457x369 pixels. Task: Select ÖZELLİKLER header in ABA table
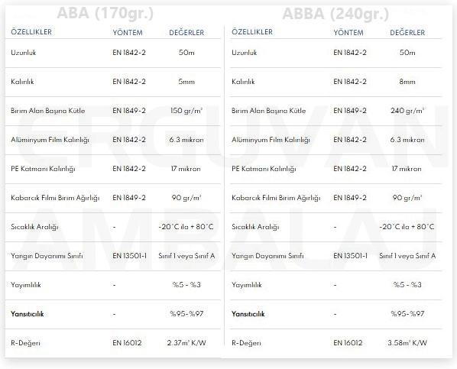point(31,31)
